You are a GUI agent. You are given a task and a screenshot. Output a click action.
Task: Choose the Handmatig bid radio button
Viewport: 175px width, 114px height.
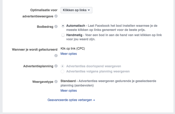click(x=63, y=35)
